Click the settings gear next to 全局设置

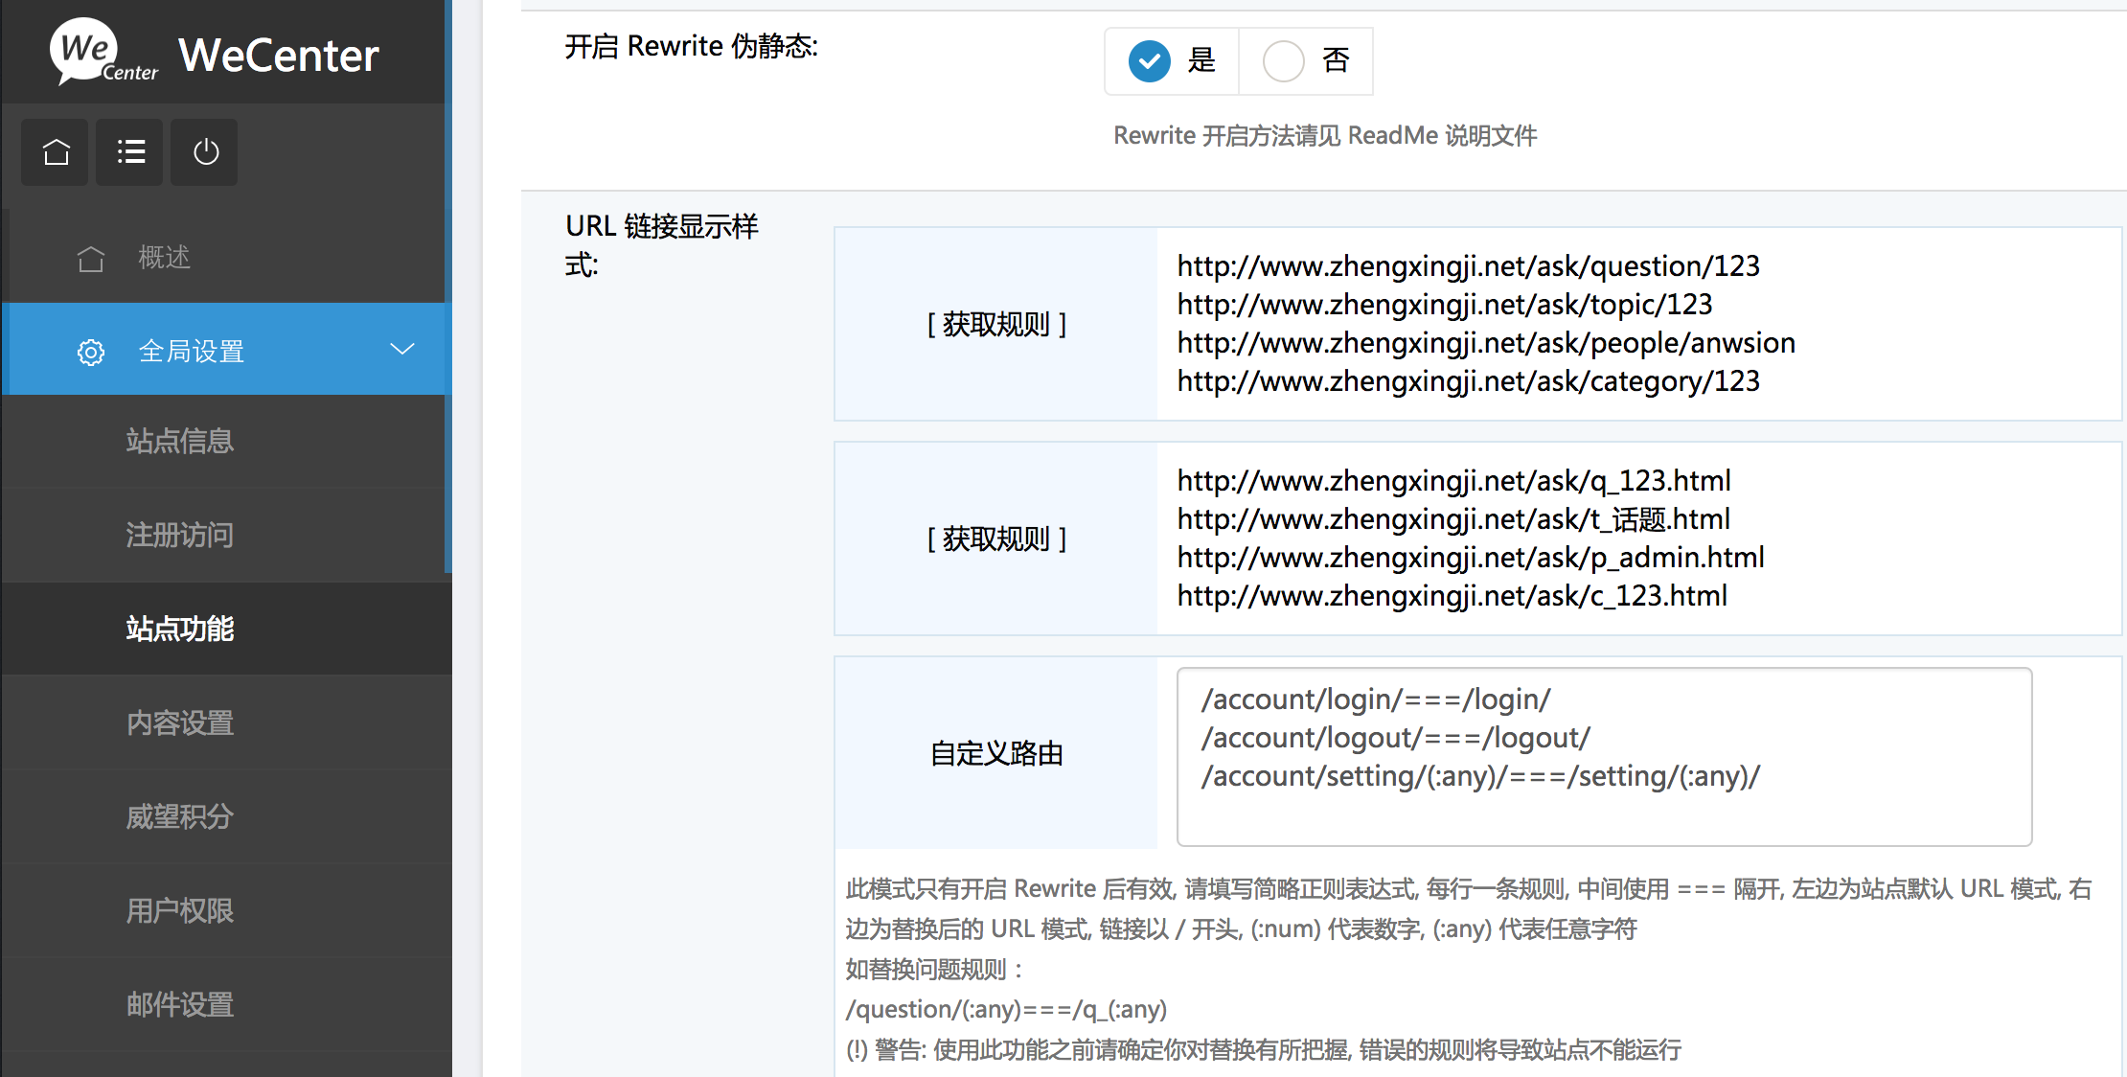(x=86, y=352)
